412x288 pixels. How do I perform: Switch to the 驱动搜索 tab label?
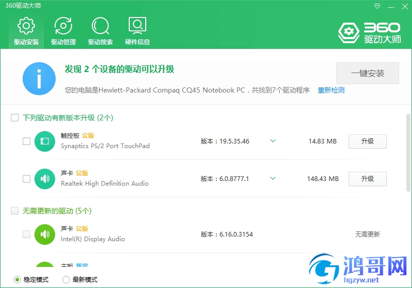pyautogui.click(x=100, y=42)
